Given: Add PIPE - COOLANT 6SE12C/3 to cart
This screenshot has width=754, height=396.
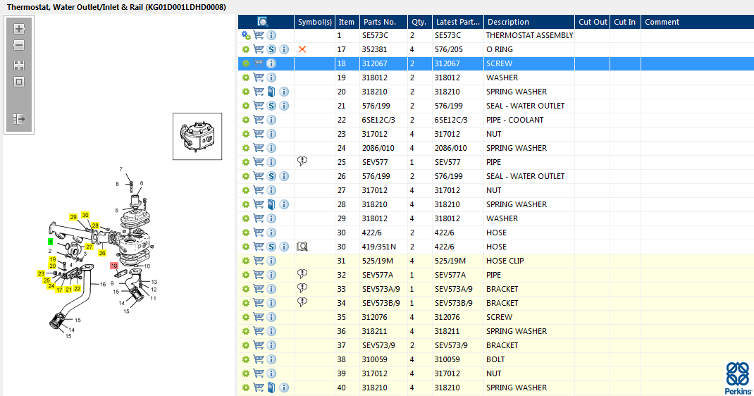Looking at the screenshot, I should coord(259,120).
